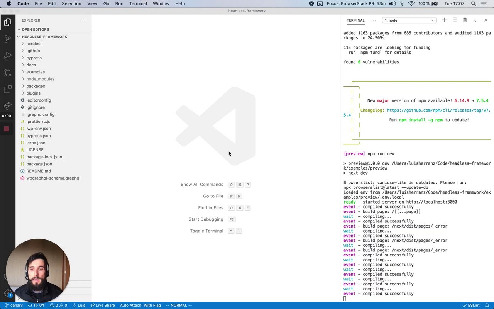Start a Live Share session from status bar
494x309 pixels.
pos(103,305)
